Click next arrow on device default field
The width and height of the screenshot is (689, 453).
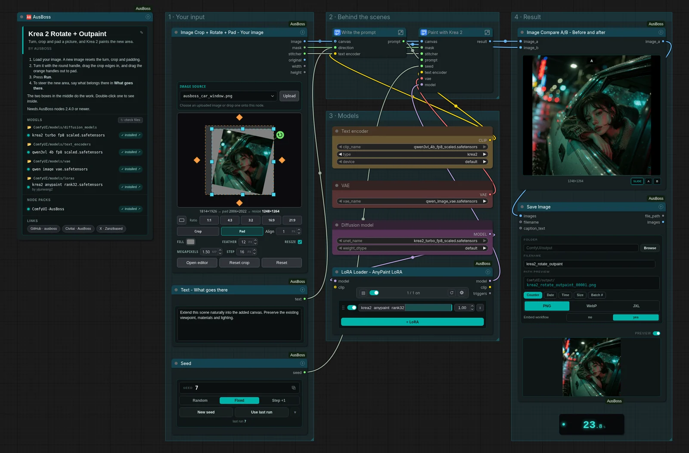[x=484, y=162]
